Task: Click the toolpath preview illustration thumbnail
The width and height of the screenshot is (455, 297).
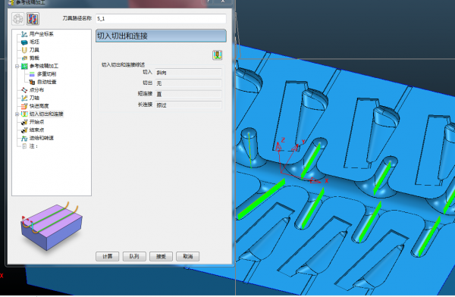Action: click(51, 226)
